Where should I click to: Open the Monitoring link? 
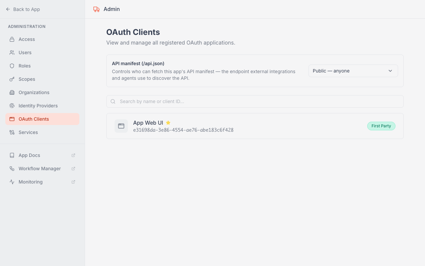tap(42, 182)
